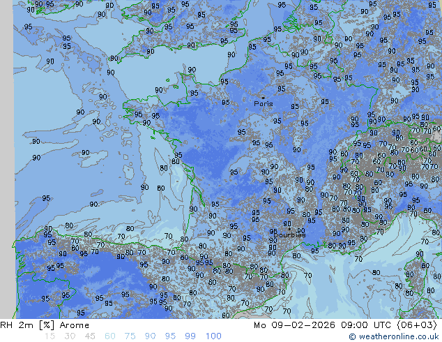This screenshot has width=442, height=342.
Task: Click legend value 45 in color scale
Action: [90, 336]
